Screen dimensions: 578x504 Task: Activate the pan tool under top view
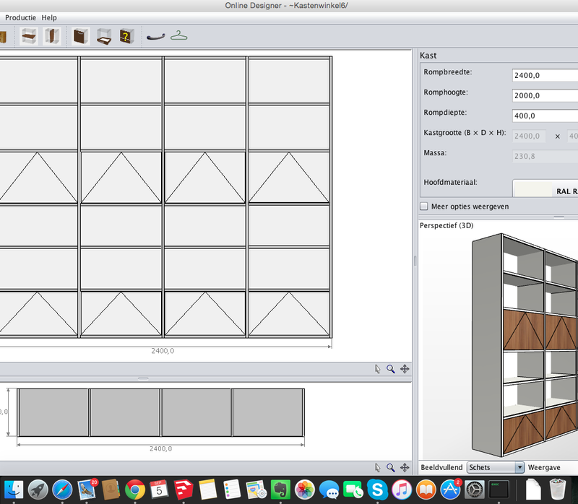pyautogui.click(x=405, y=467)
